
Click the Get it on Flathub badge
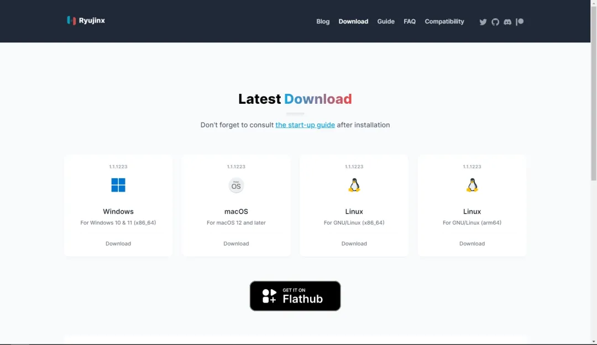coord(295,296)
